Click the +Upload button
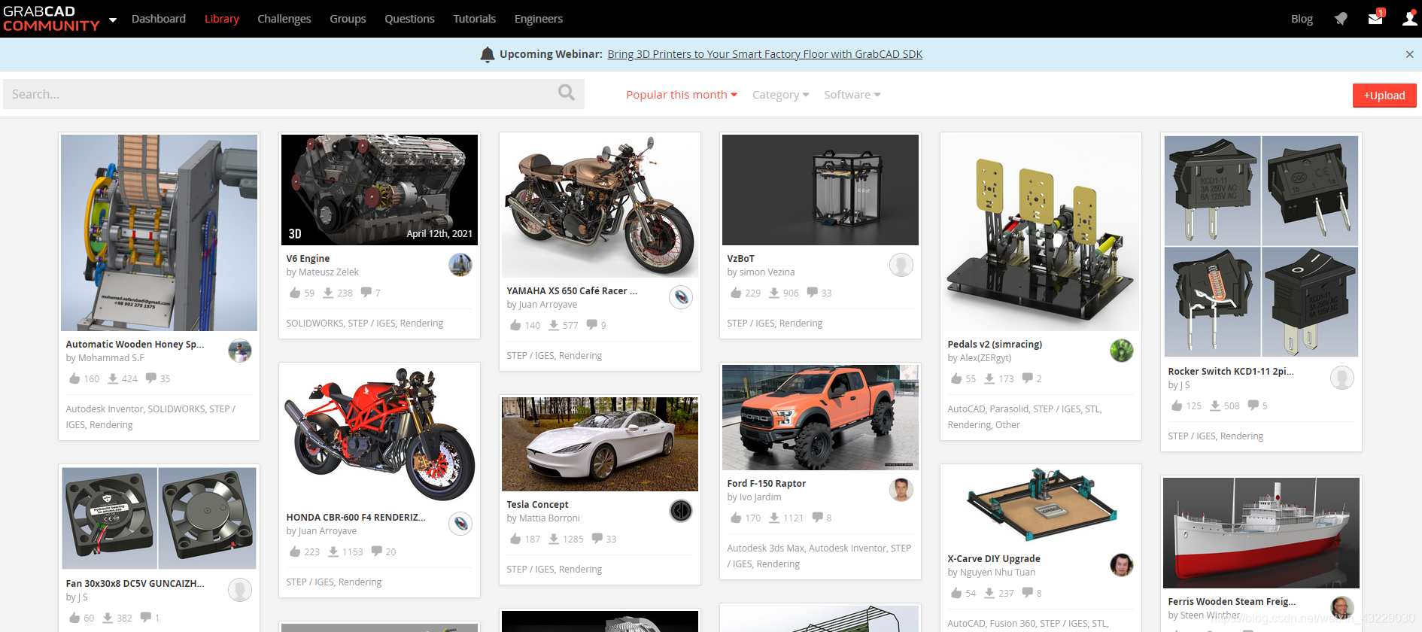Viewport: 1422px width, 632px height. point(1384,95)
